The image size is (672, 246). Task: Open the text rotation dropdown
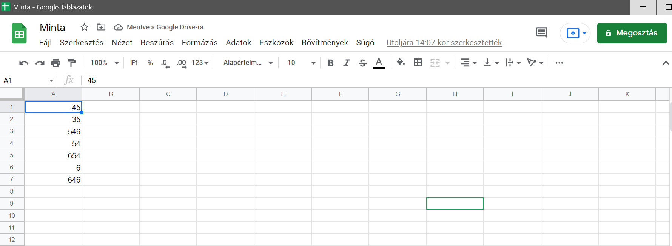535,63
